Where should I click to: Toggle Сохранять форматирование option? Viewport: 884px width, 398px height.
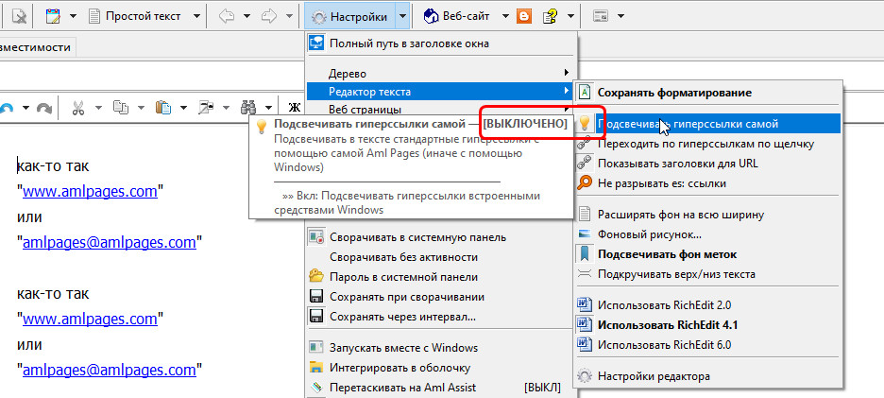708,93
